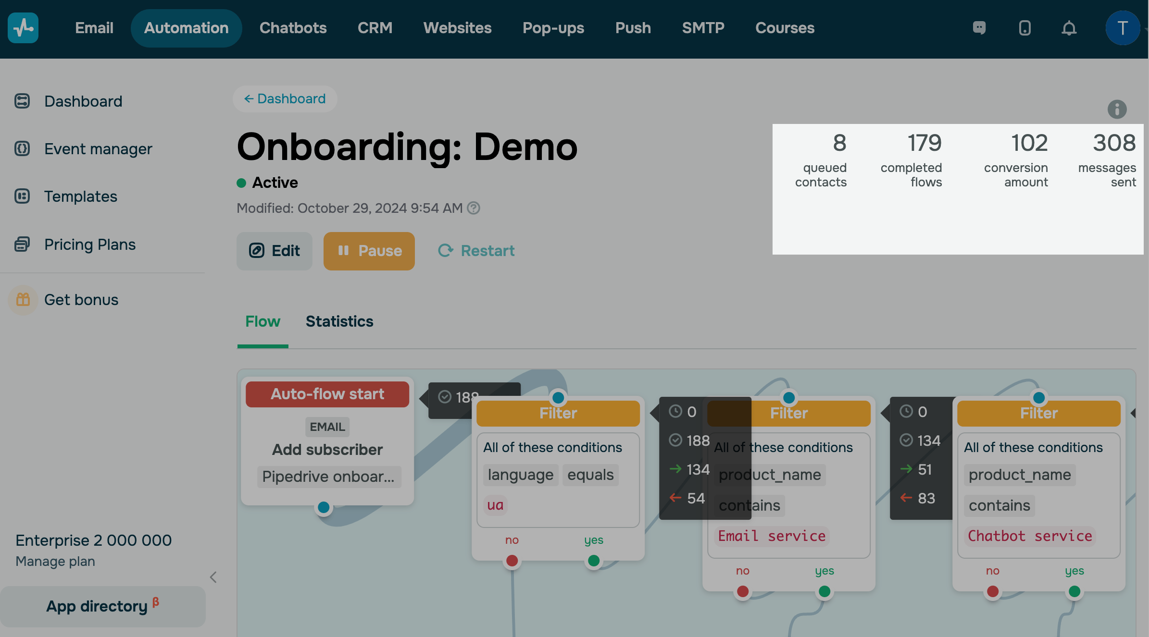This screenshot has width=1149, height=637.
Task: Click the info icon above statistics
Action: [x=1117, y=109]
